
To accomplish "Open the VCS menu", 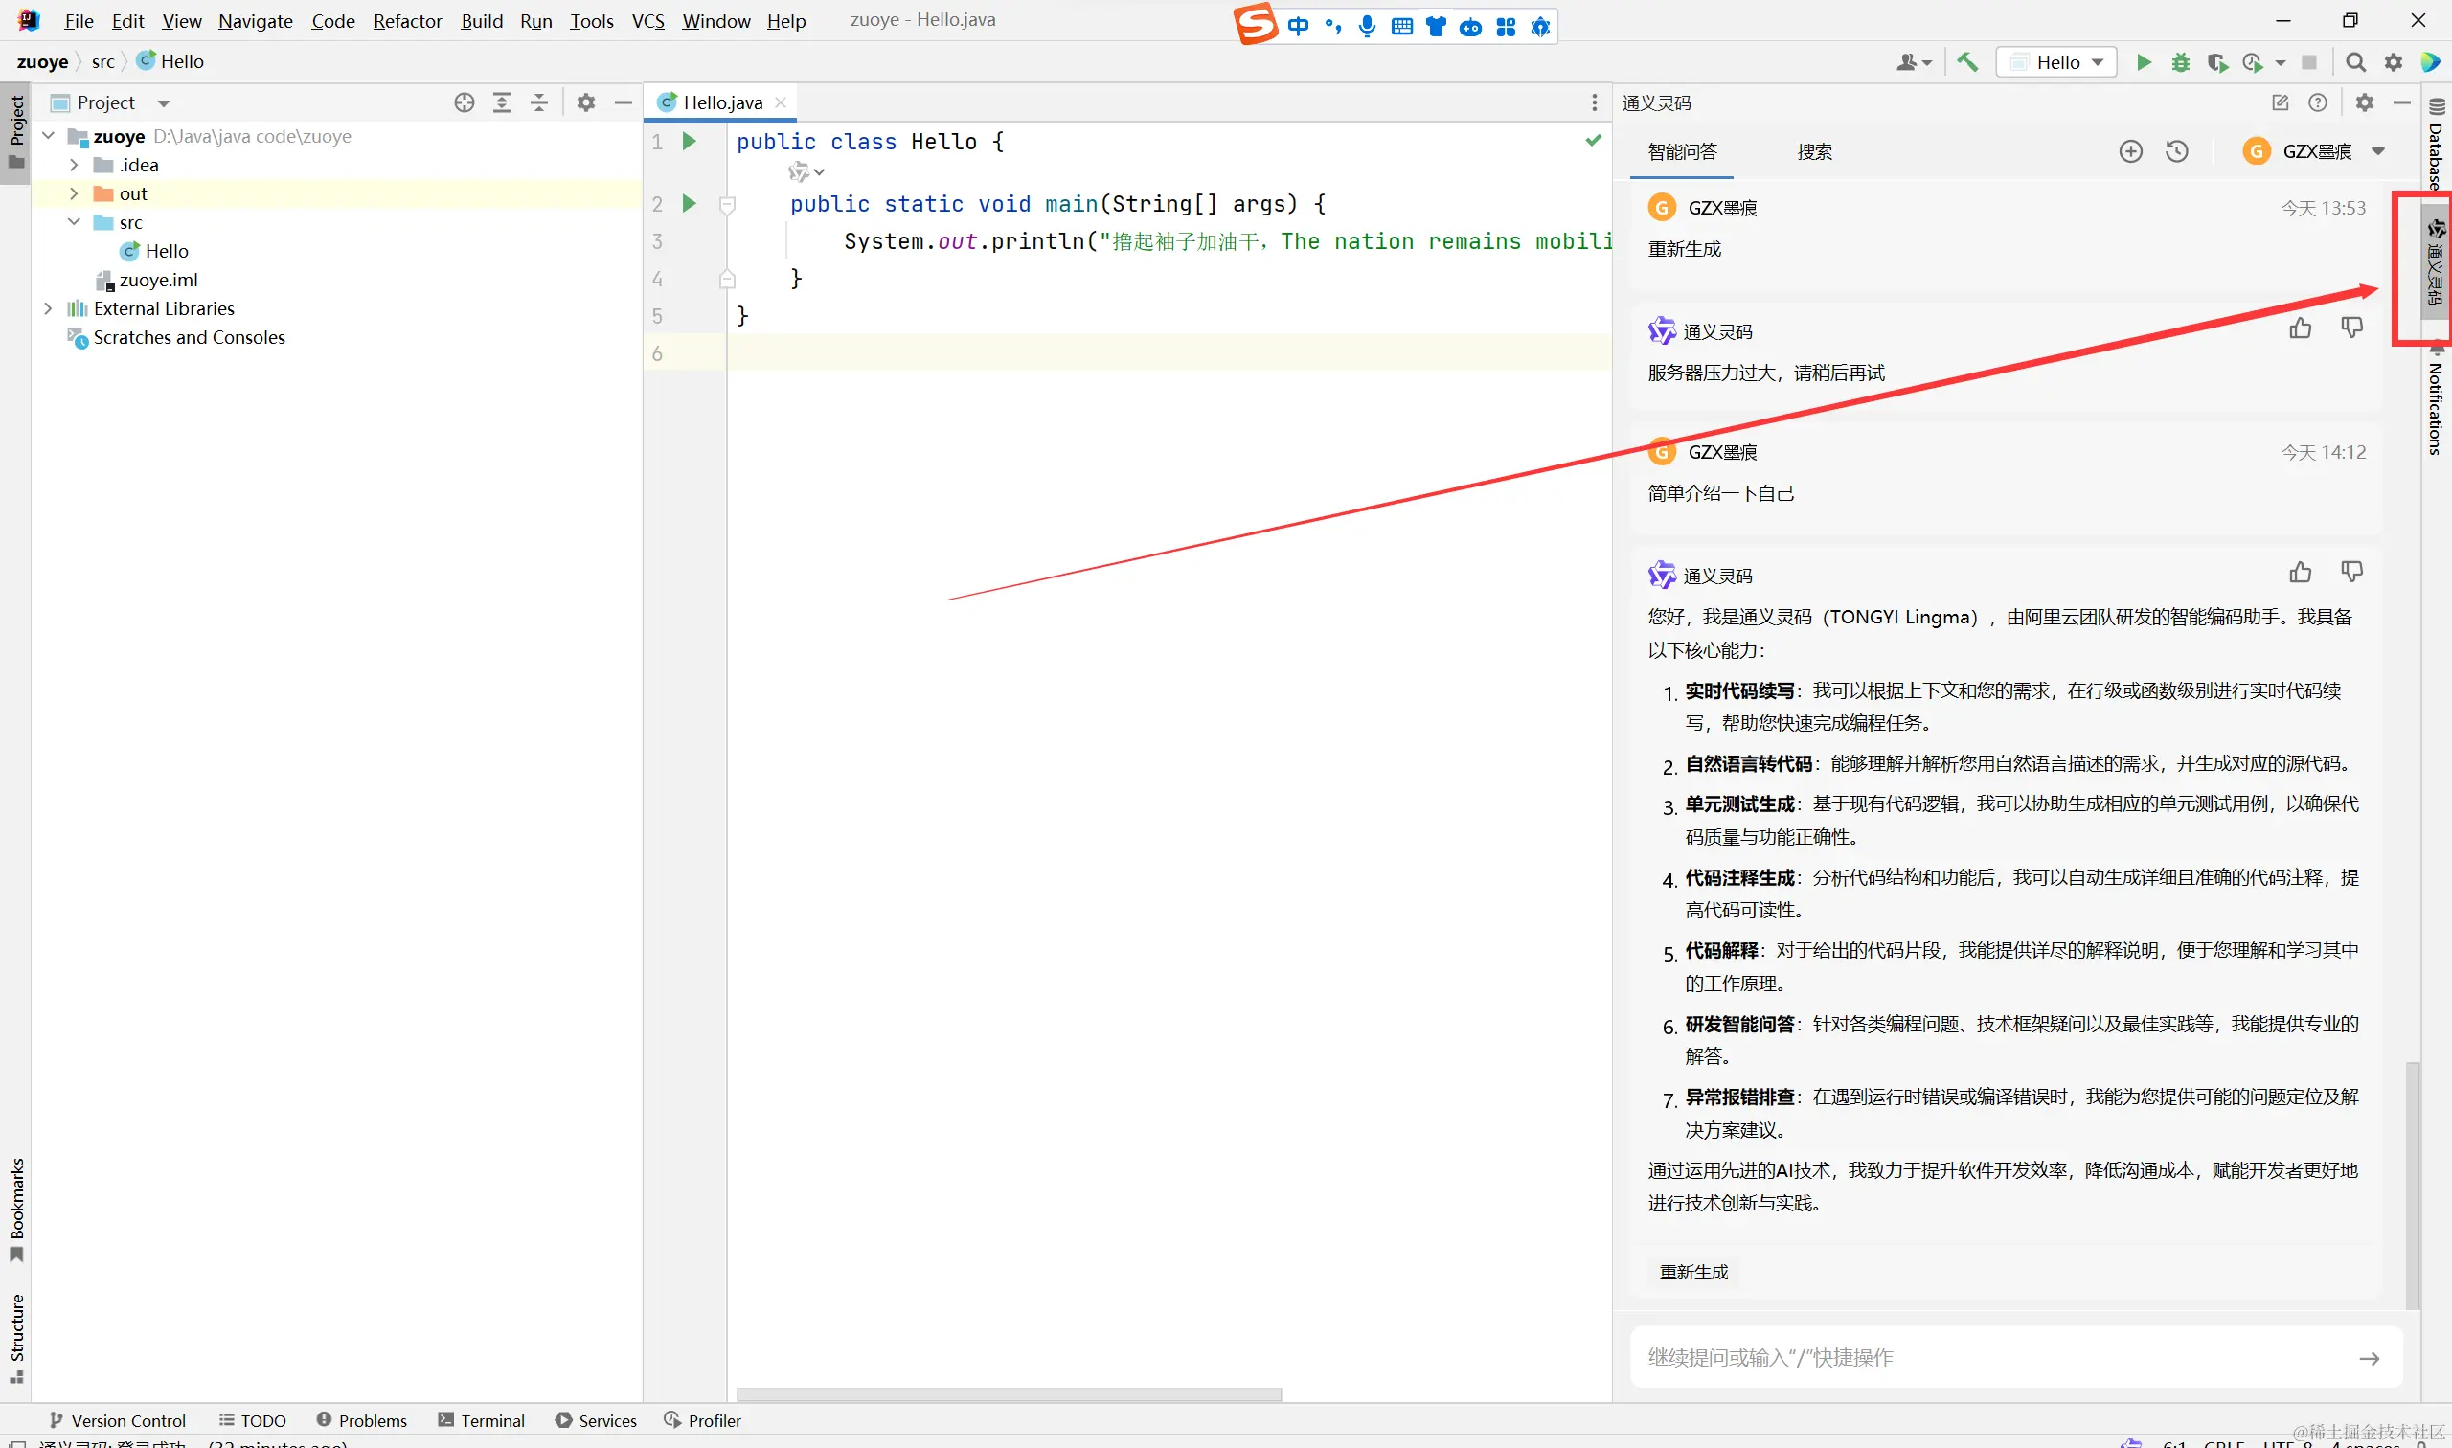I will (x=647, y=20).
